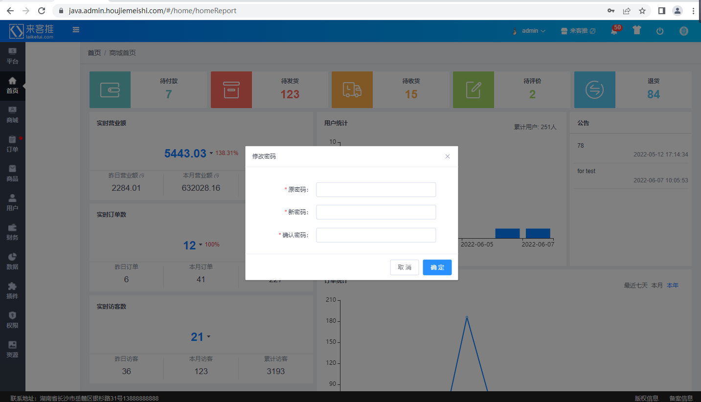The width and height of the screenshot is (701, 402).
Task: Click the real-time visitor count 21
Action: [197, 337]
